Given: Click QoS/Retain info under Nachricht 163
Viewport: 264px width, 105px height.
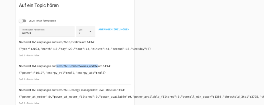Looking at the screenshot, I should click(29, 103).
